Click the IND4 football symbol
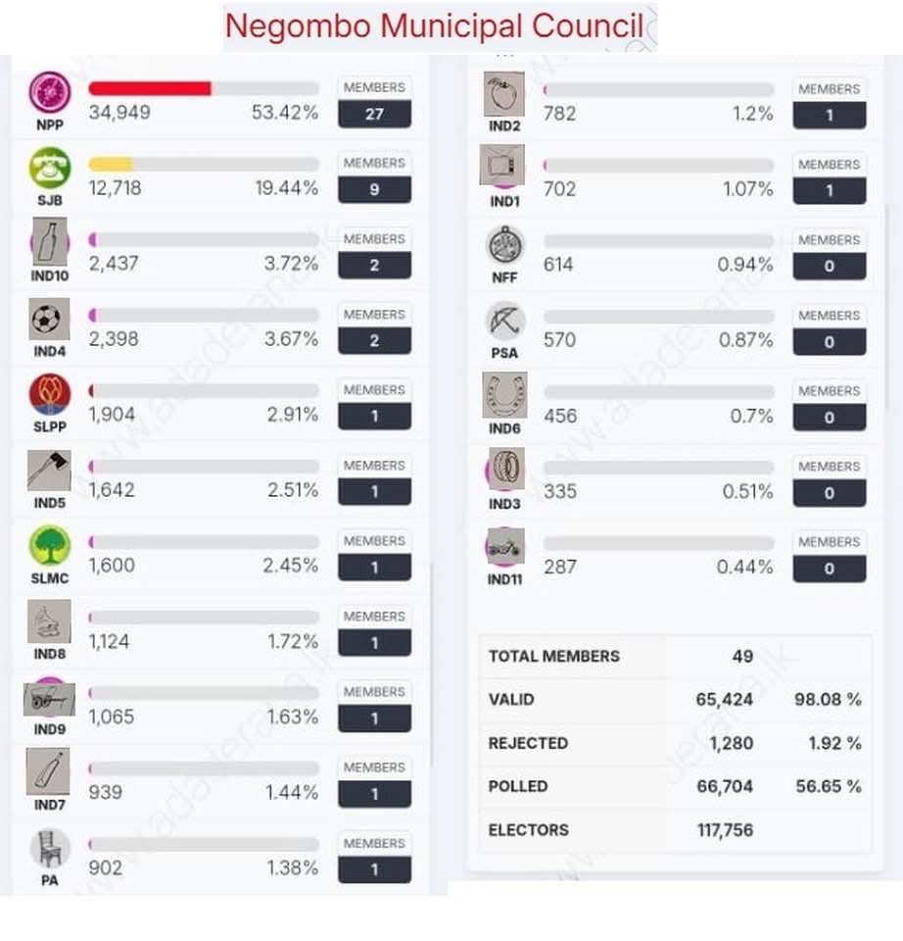The width and height of the screenshot is (903, 941). (x=49, y=319)
